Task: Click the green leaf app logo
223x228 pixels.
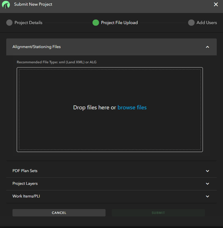Action: 6,5
